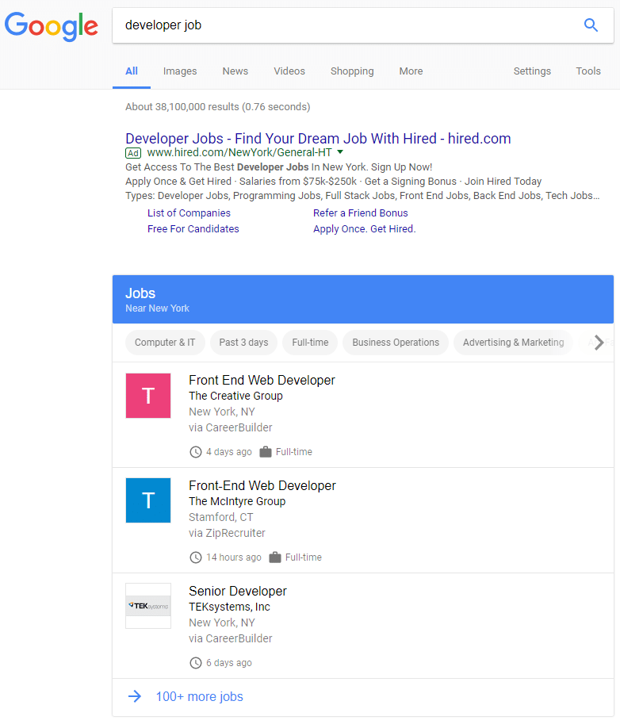Open the '100+ more jobs' link
The height and width of the screenshot is (724, 620).
[200, 697]
